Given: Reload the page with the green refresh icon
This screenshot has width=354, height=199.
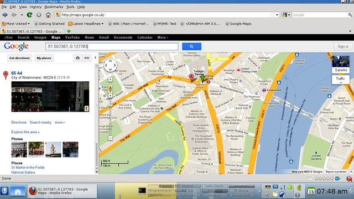Looking at the screenshot, I should [29, 15].
